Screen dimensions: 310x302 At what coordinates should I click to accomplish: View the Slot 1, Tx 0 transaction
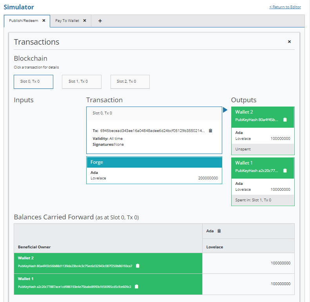click(x=82, y=82)
